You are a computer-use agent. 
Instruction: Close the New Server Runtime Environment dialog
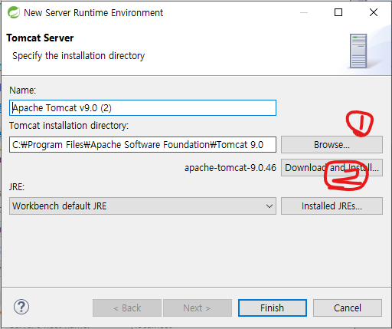pyautogui.click(x=374, y=12)
